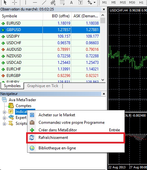Expand the Scripts tree node
The width and height of the screenshot is (147, 170).
coord(4,124)
